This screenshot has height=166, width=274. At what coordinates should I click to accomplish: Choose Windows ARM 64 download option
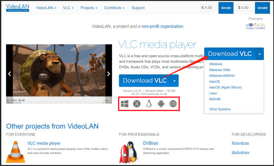click(222, 76)
